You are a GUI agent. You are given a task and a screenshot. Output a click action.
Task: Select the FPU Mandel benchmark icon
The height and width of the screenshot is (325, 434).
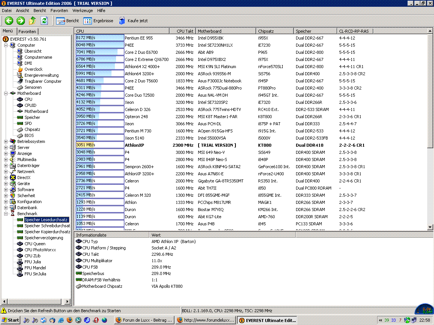pos(20,267)
